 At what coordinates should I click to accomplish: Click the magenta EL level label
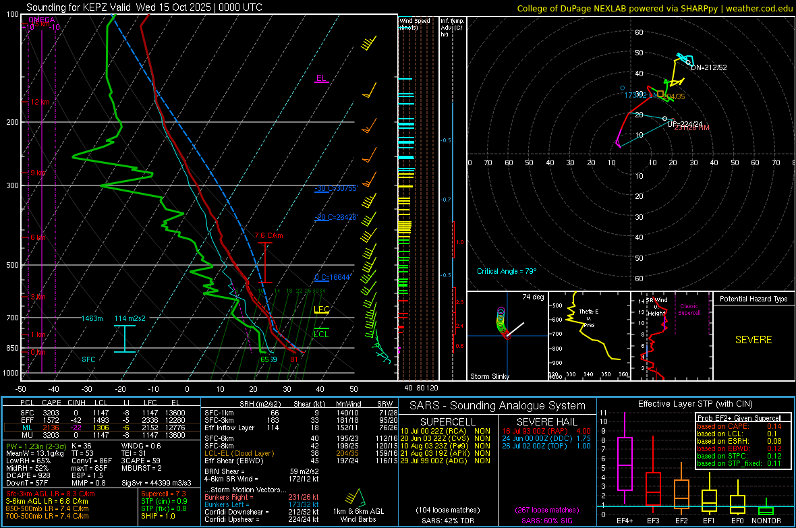[x=321, y=78]
